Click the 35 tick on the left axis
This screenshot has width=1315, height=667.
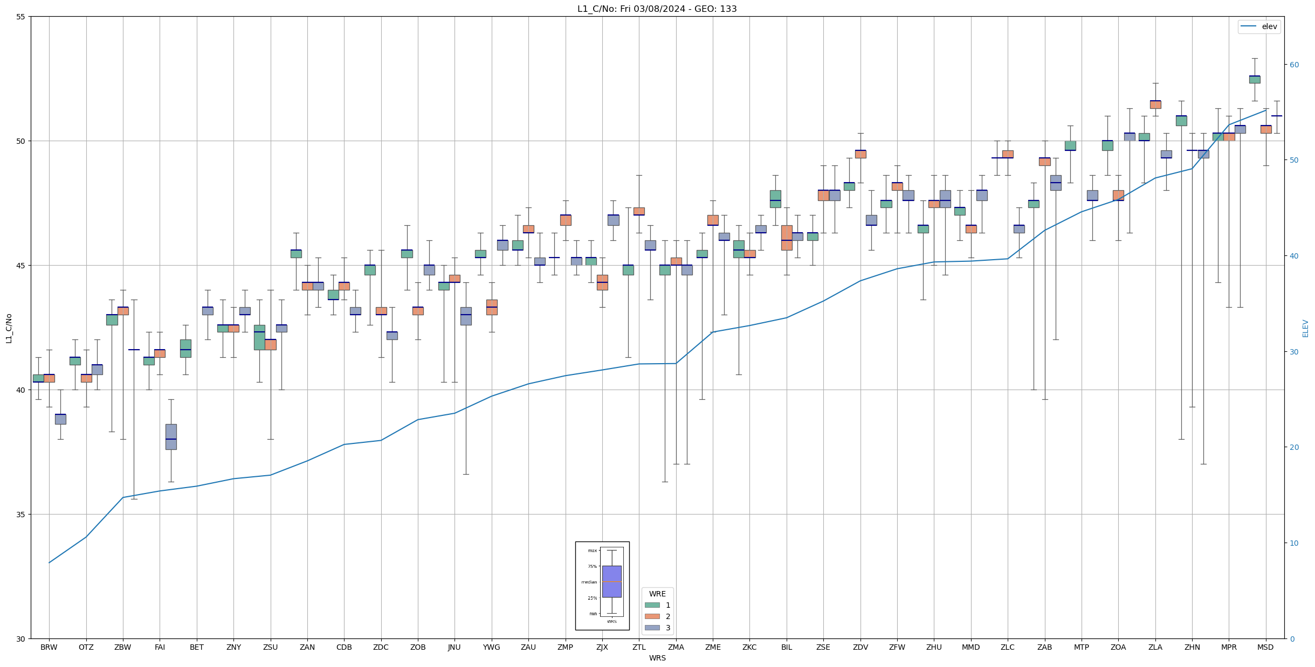tap(21, 515)
